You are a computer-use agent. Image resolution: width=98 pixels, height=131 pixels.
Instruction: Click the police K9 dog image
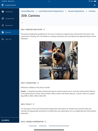point(59,60)
